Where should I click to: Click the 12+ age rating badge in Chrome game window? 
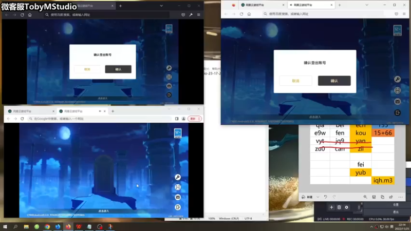click(178, 133)
